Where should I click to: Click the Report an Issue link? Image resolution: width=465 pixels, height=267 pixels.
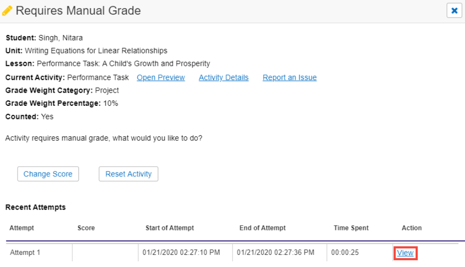coord(290,77)
